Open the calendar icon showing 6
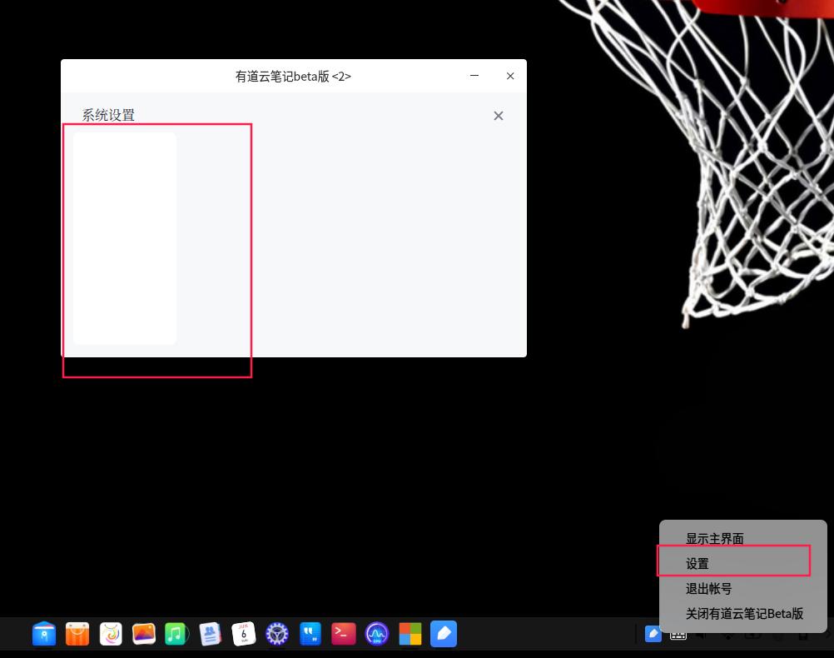 pyautogui.click(x=244, y=634)
